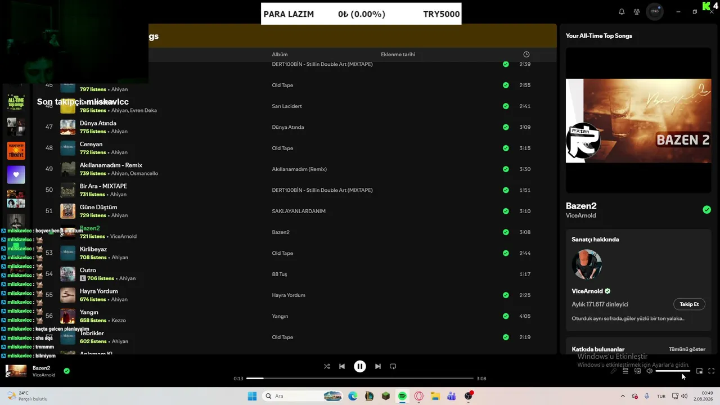The image size is (720, 405).
Task: Open File Explorer from the taskbar
Action: tap(435, 396)
